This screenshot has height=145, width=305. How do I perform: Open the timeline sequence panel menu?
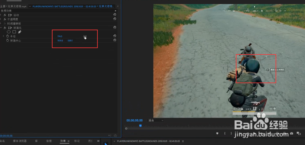click(183, 141)
